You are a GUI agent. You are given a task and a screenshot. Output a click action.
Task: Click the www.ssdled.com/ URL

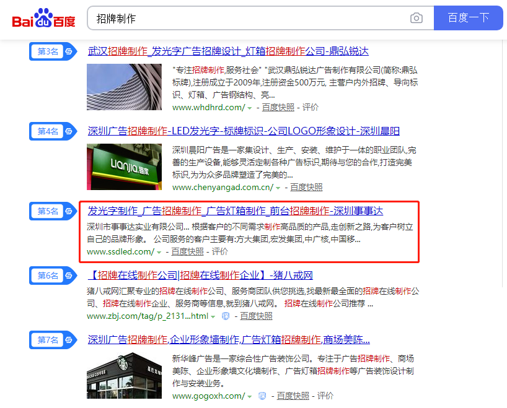tap(121, 251)
